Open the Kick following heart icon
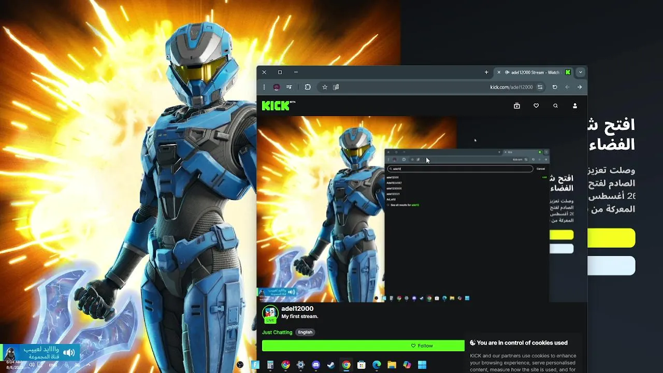 [x=536, y=106]
